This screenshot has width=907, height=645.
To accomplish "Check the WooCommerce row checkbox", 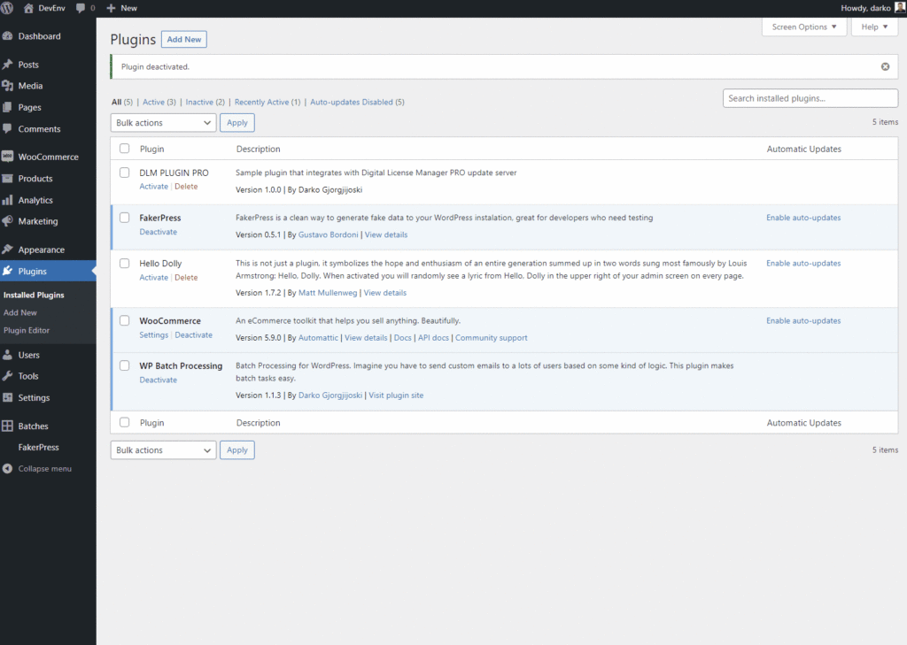I will coord(124,320).
